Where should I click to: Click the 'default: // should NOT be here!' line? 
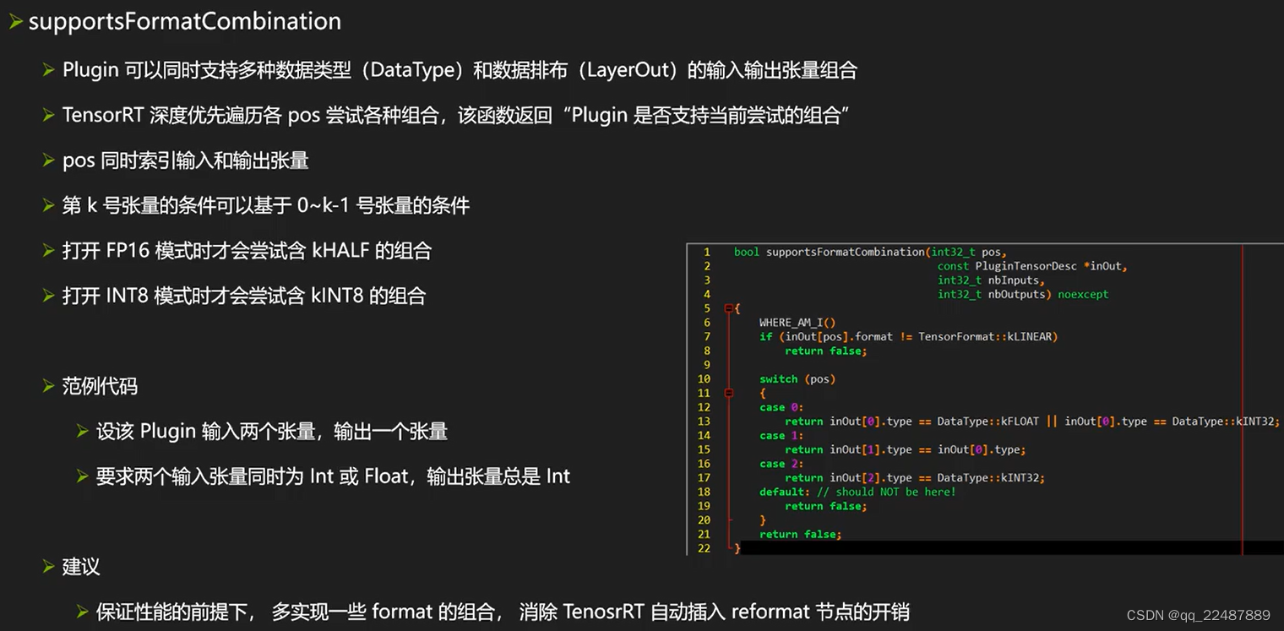pos(857,492)
